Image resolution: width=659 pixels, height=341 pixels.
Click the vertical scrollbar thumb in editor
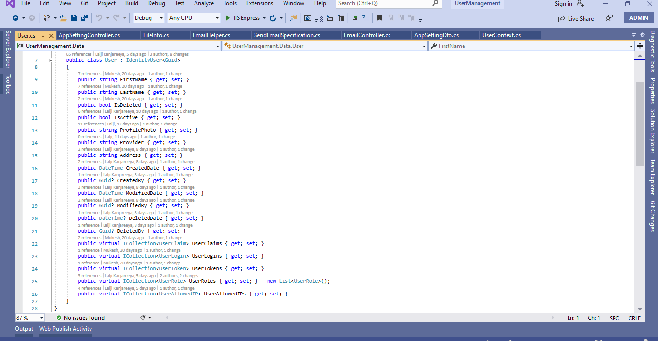pos(640,124)
